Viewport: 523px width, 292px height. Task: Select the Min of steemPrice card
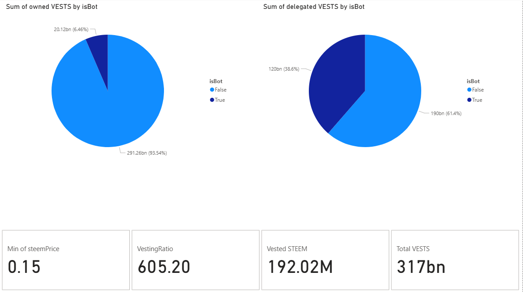(66, 260)
